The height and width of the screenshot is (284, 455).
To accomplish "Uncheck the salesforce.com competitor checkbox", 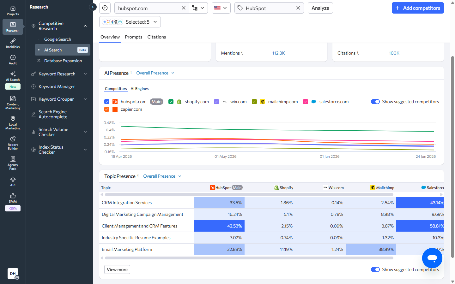I will pyautogui.click(x=306, y=102).
